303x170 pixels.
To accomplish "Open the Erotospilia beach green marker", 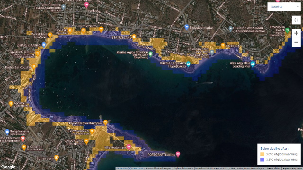I will point(287,30).
